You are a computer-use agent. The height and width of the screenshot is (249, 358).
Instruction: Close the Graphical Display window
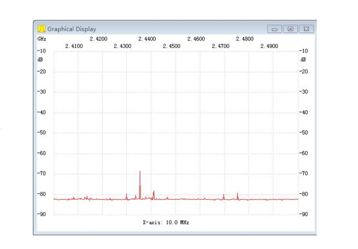(x=306, y=29)
